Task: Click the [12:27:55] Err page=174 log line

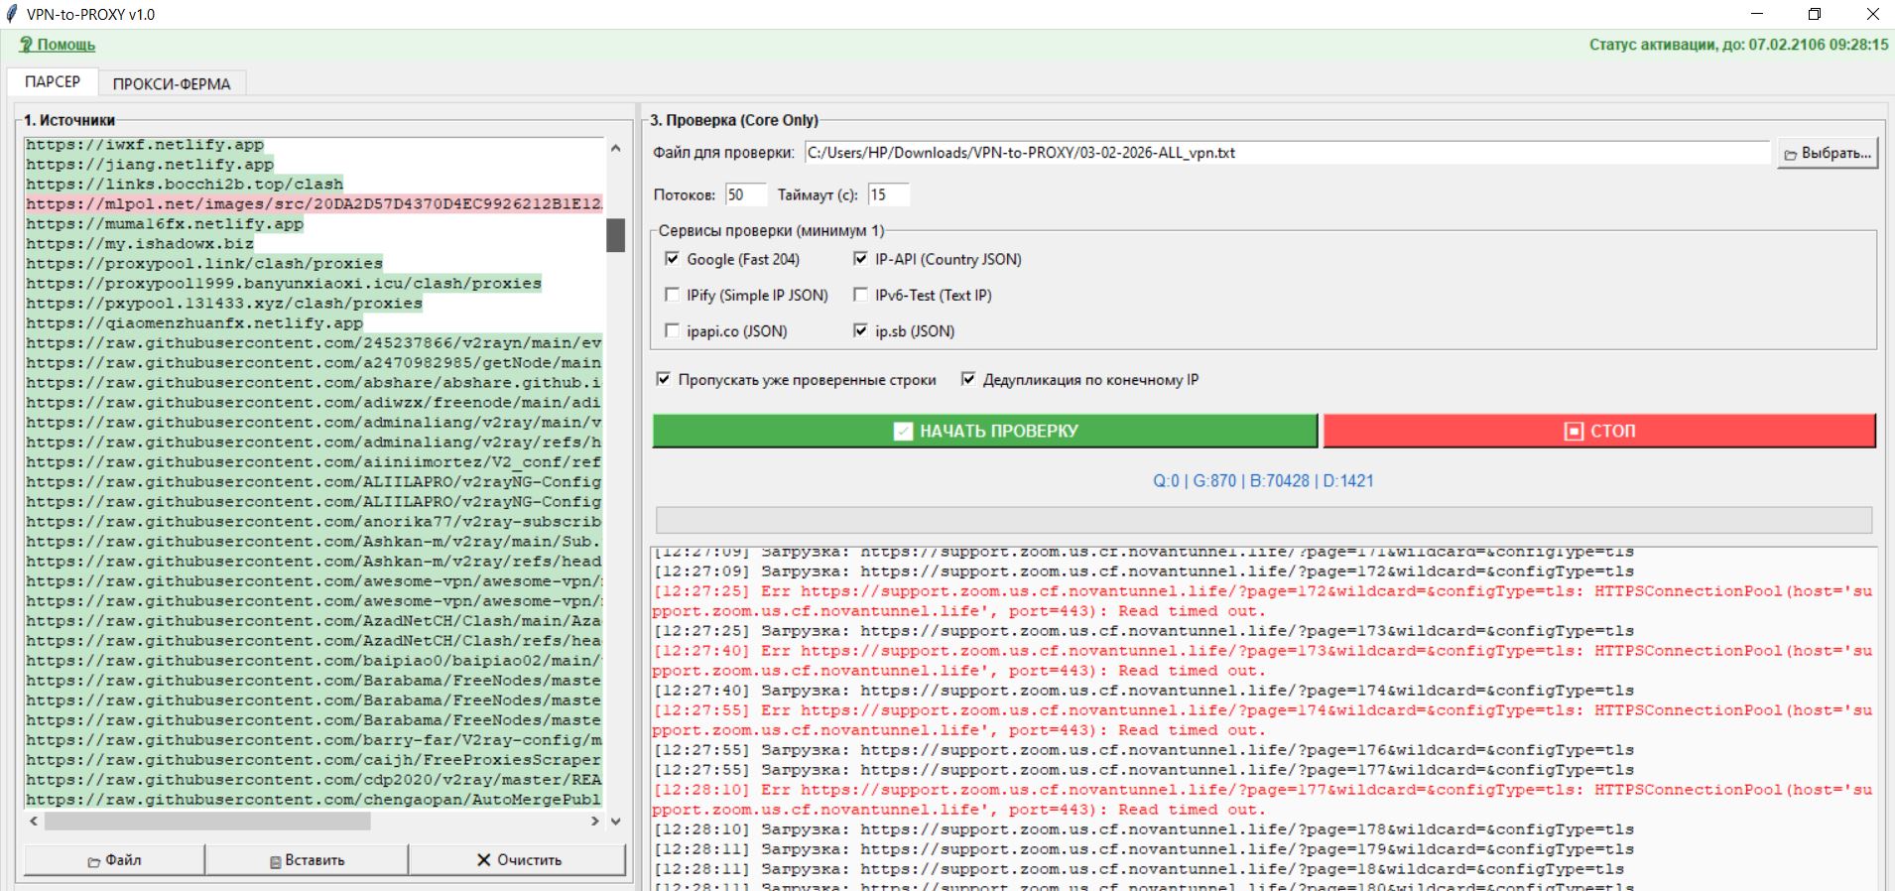Action: [x=1262, y=720]
